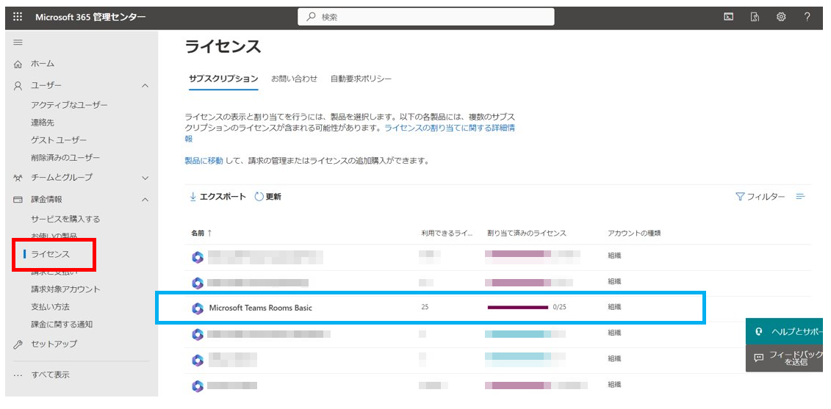Open the app launcher waffle icon
This screenshot has height=409, width=831.
tap(18, 17)
